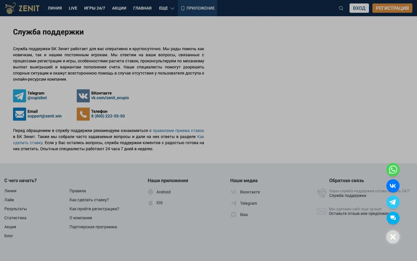
Task: Click the iOS Apple icon in footer
Action: point(150,203)
